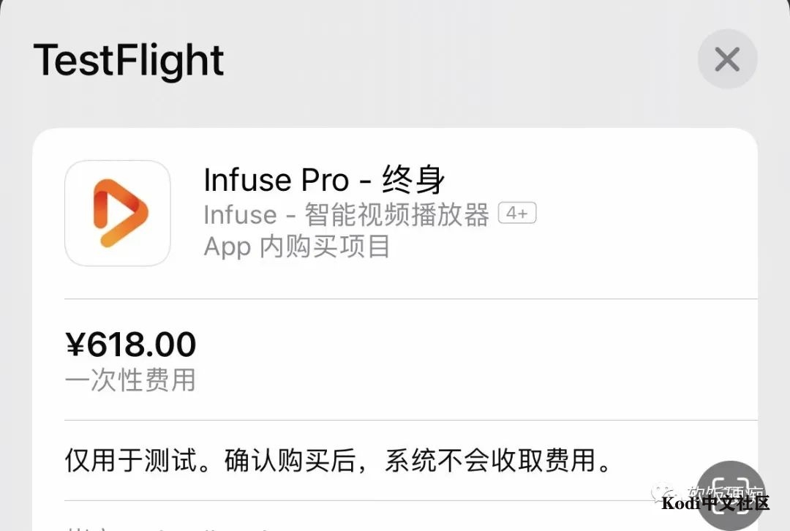The width and height of the screenshot is (790, 531).
Task: Tap the WeChat logo watermark icon
Action: click(663, 491)
